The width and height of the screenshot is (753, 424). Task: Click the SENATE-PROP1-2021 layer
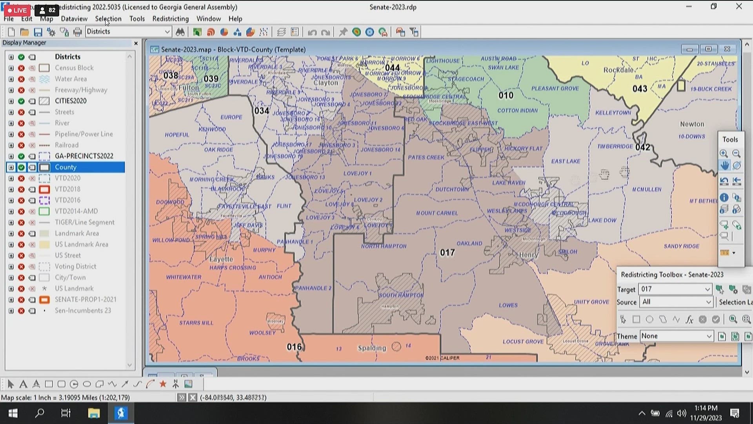[86, 299]
